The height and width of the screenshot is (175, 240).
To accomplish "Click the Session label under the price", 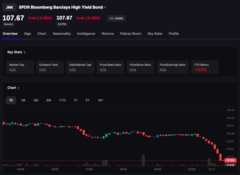I will (x=8, y=24).
